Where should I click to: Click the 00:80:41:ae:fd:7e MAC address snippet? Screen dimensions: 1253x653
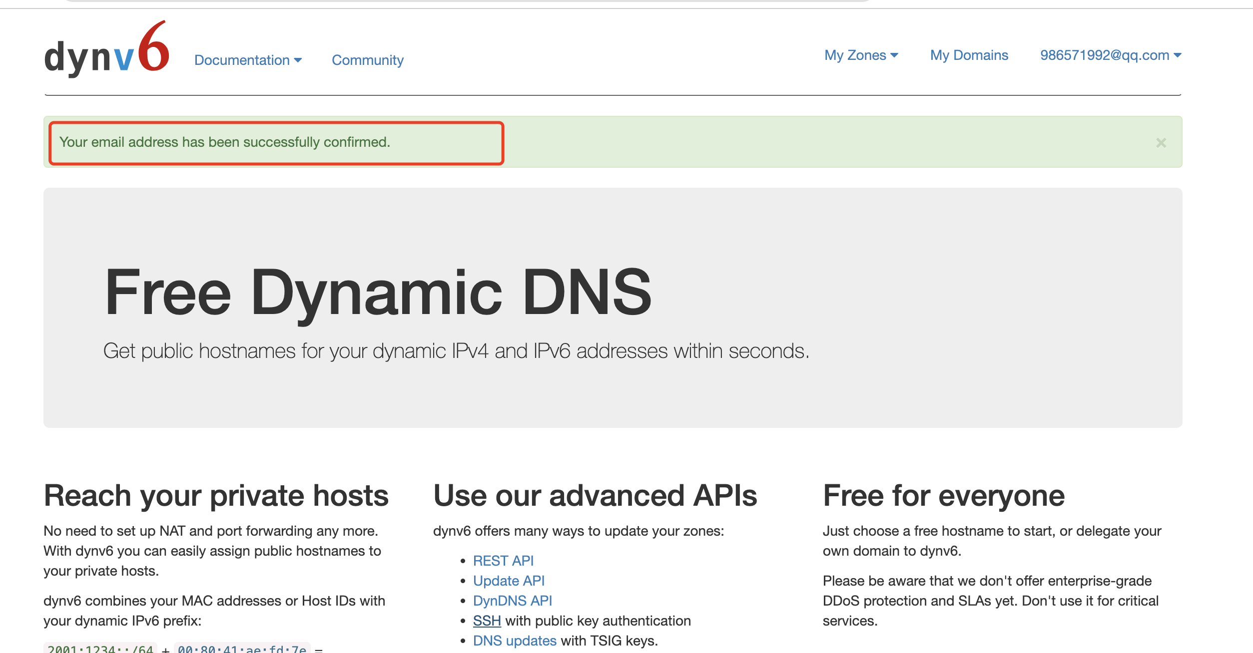[x=242, y=649]
